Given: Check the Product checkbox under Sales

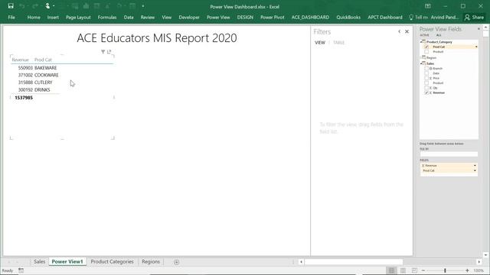Looking at the screenshot, I should pos(426,83).
